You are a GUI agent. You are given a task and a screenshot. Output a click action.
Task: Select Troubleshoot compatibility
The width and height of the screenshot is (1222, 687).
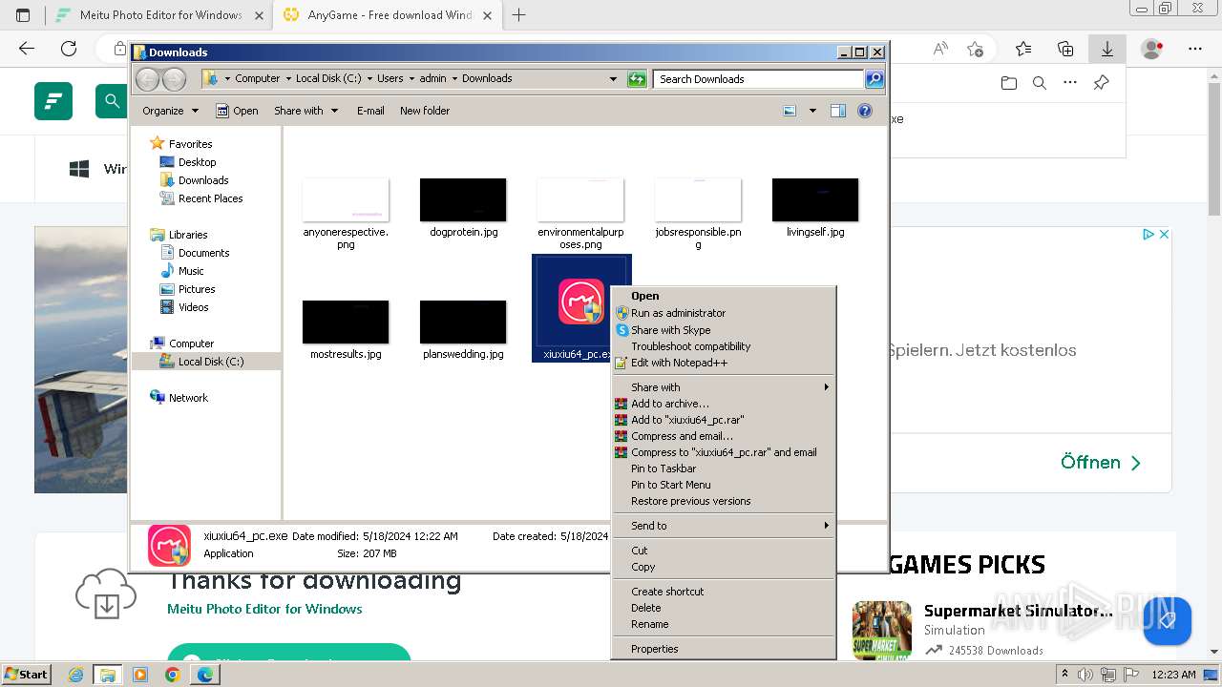tap(723, 346)
